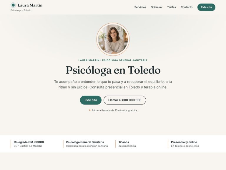
Task: Click the Colegiada CM-00000 badge
Action: 27,144
